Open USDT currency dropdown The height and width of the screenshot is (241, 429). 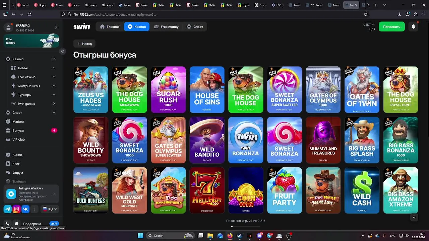(369, 25)
